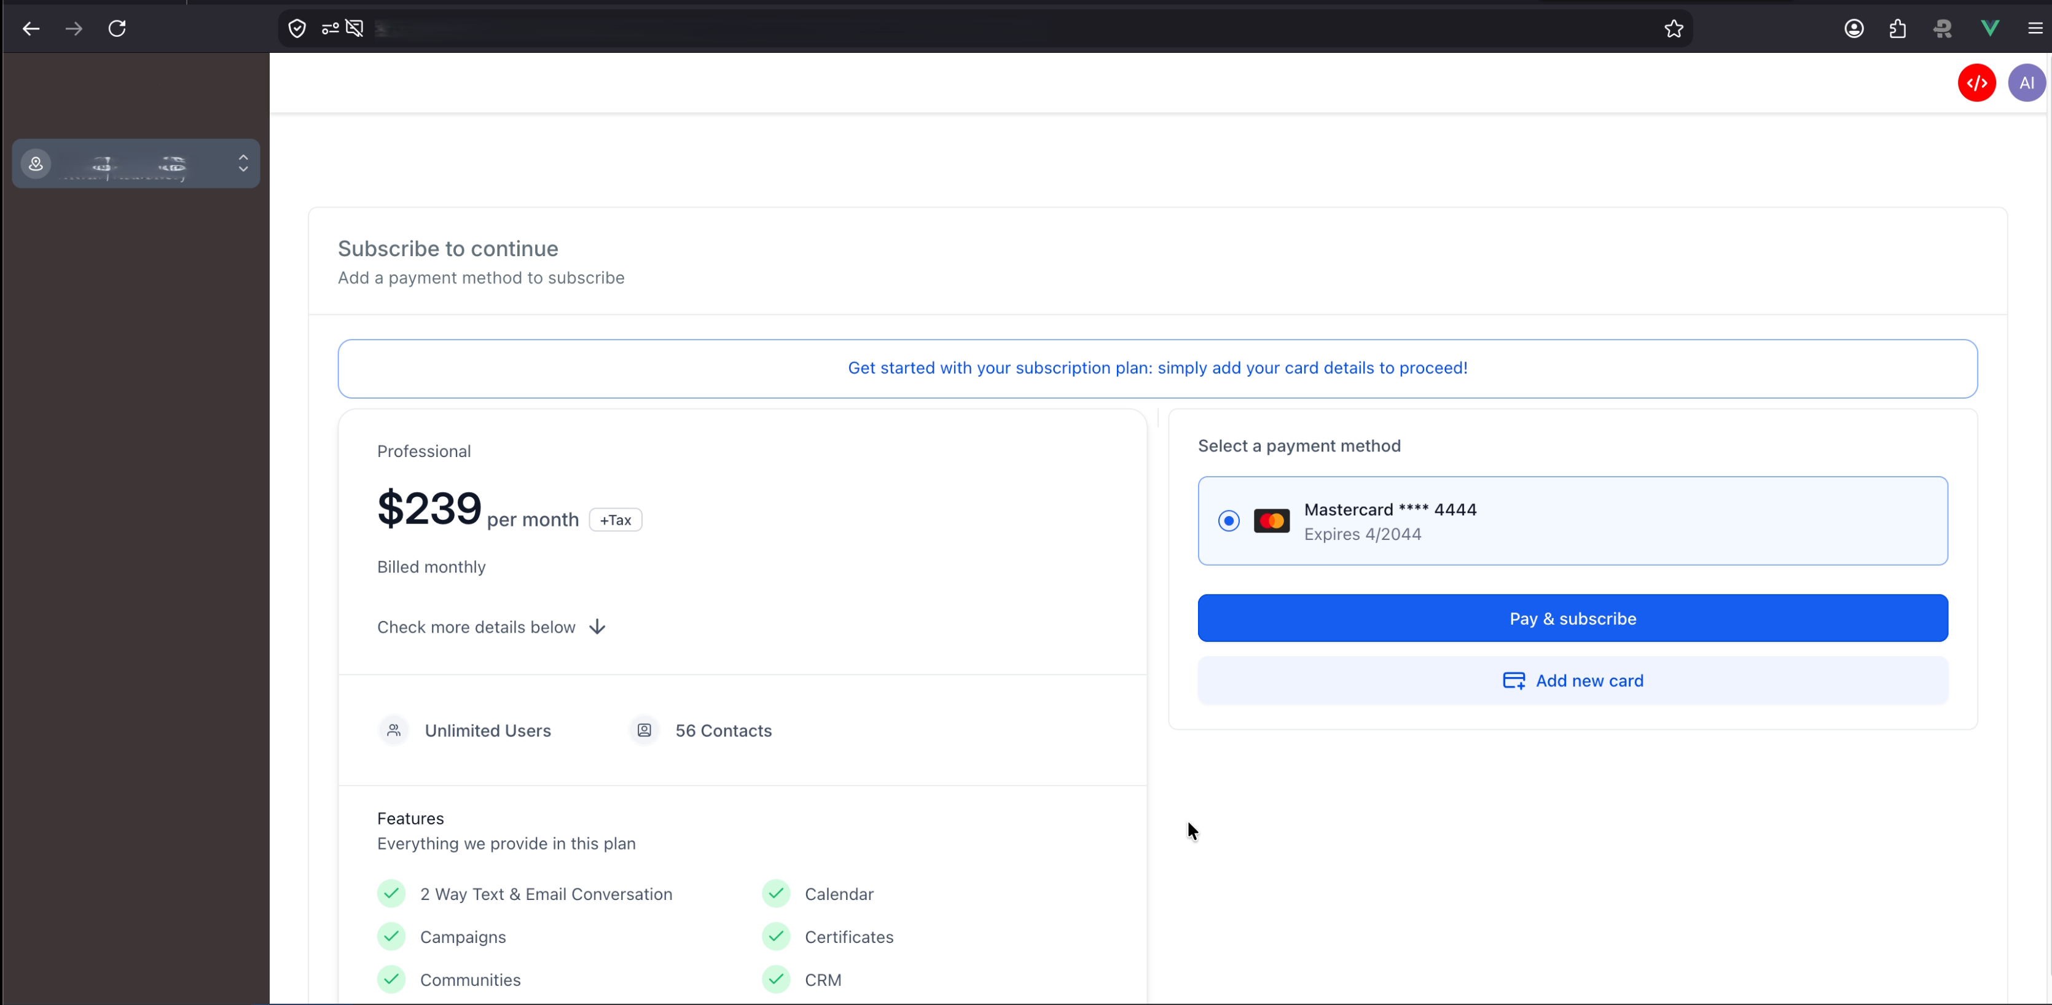Bookmark this page with the star icon
Viewport: 2052px width, 1005px height.
pos(1674,29)
